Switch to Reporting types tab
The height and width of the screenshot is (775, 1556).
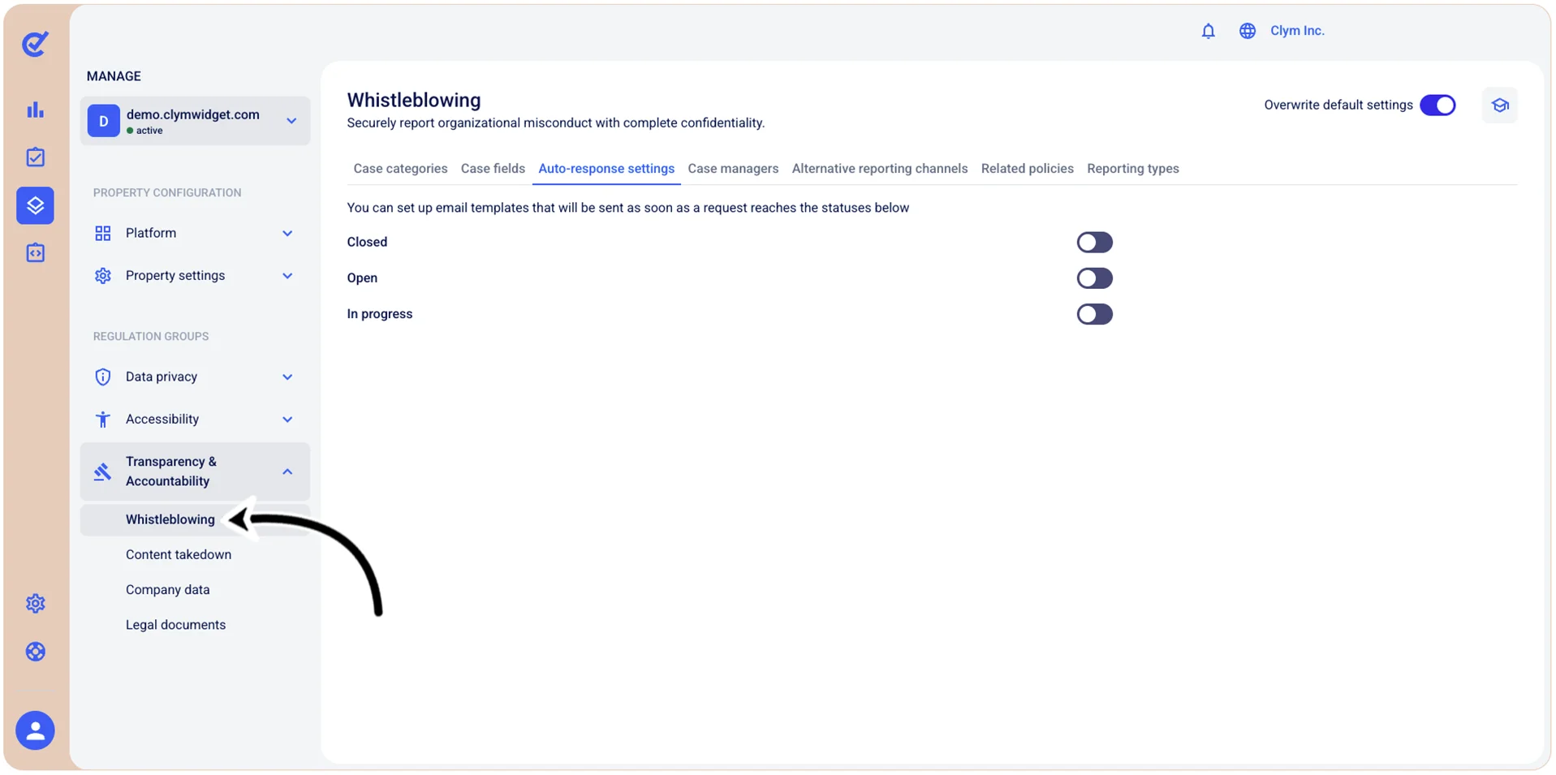[x=1133, y=169]
